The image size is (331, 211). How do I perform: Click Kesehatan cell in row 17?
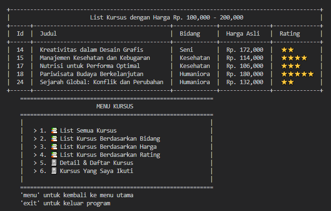(195, 66)
